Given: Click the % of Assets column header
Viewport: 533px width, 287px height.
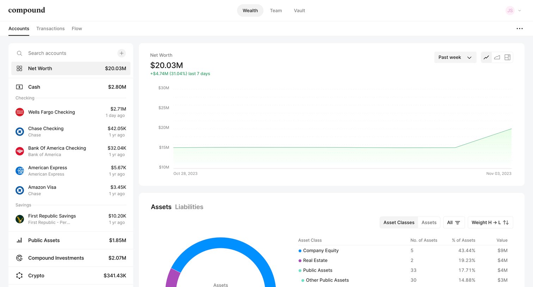Looking at the screenshot, I should click(x=464, y=240).
